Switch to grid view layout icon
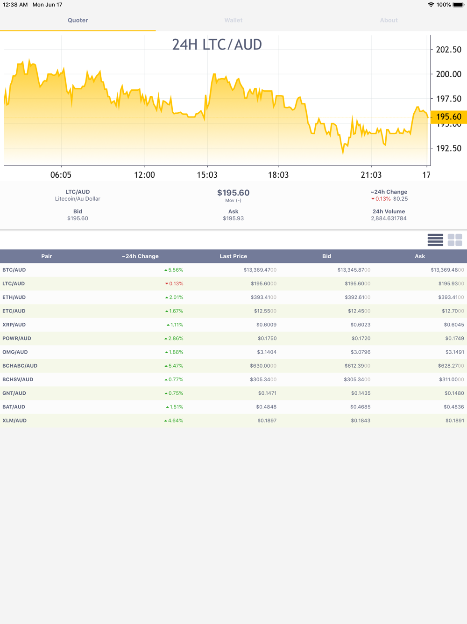This screenshot has height=624, width=467. click(454, 240)
